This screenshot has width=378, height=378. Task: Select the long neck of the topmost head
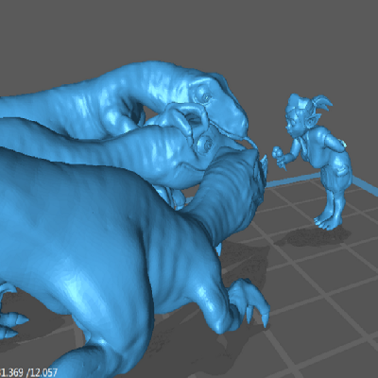pyautogui.click(x=94, y=94)
